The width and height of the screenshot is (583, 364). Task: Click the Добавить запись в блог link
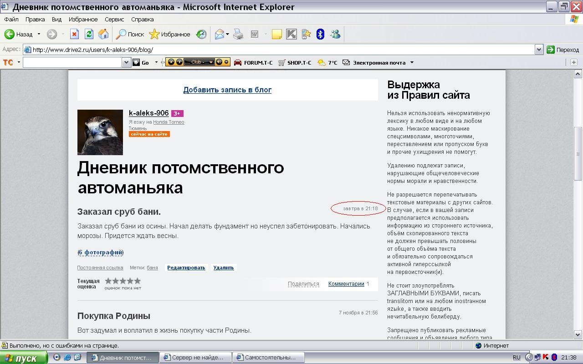pyautogui.click(x=227, y=90)
